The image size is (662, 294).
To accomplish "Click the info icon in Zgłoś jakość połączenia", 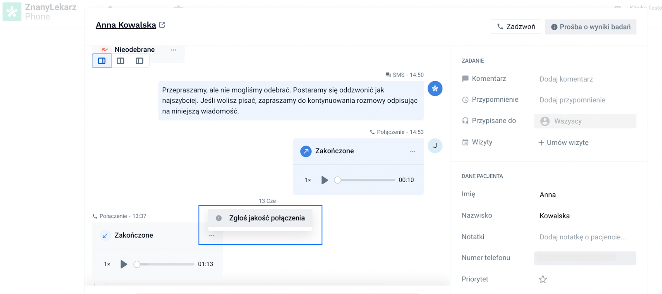I will [219, 218].
